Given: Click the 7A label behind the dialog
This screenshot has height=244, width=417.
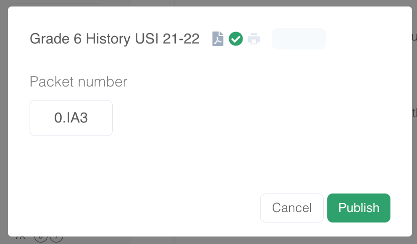Looking at the screenshot, I should (20, 237).
